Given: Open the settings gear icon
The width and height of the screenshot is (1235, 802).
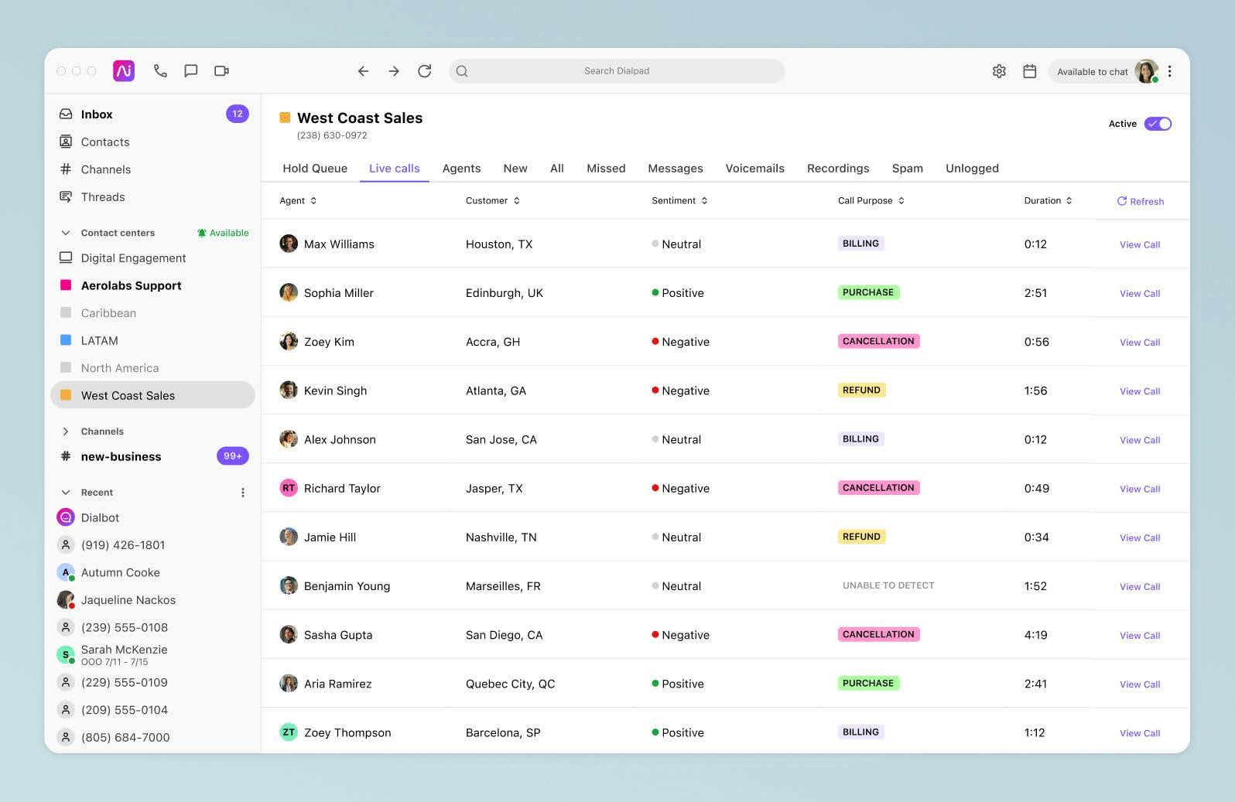Looking at the screenshot, I should pyautogui.click(x=999, y=71).
